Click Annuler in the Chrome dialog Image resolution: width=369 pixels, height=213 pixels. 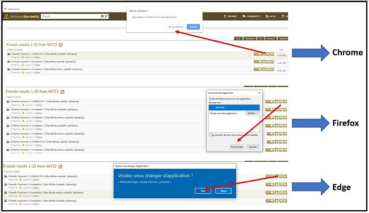click(x=194, y=27)
